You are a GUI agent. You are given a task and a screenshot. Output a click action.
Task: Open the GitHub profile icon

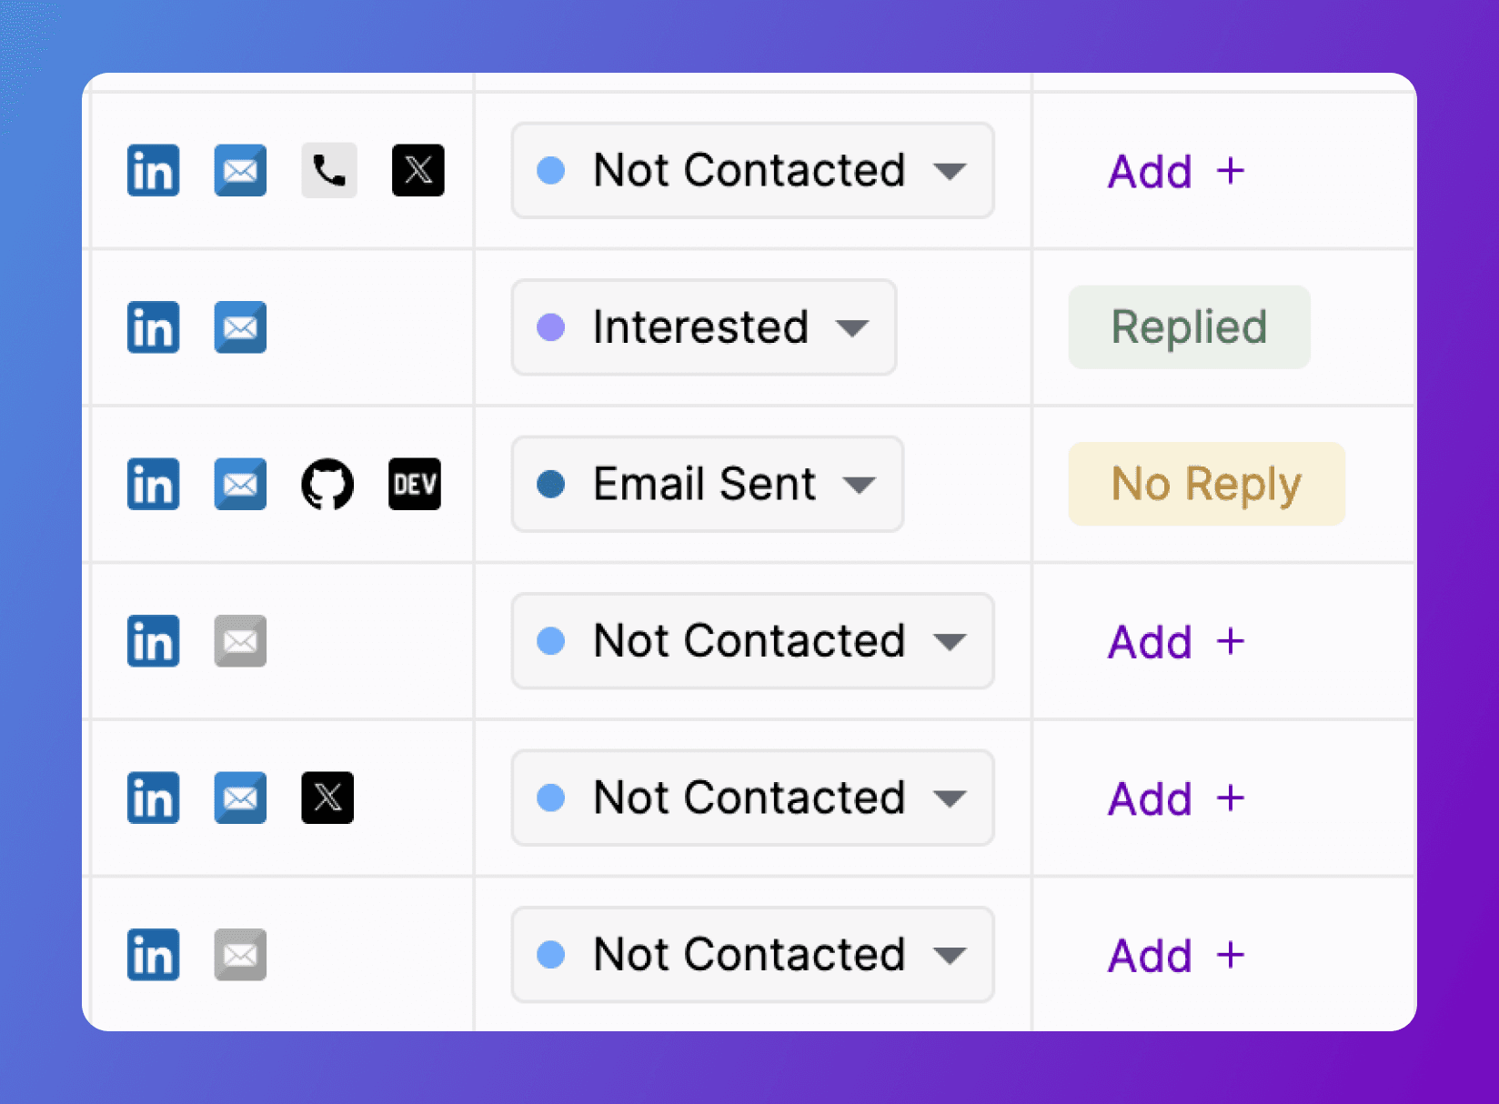click(x=327, y=484)
